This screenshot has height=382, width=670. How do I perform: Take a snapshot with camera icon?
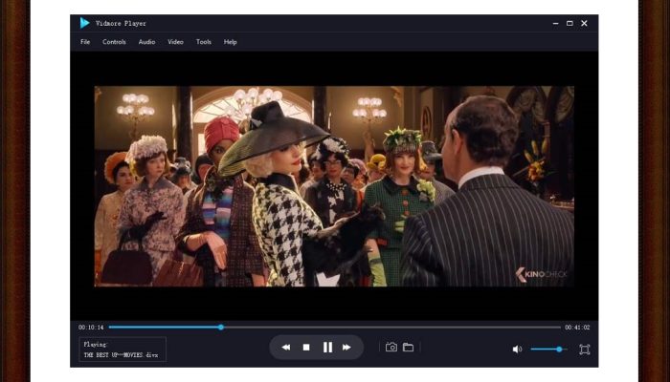tap(391, 347)
